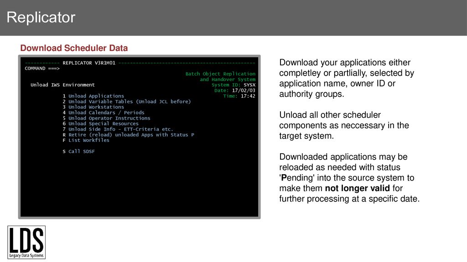Click paragraph starting 'Unload all other scheduler'
This screenshot has height=262, width=467.
(344, 126)
